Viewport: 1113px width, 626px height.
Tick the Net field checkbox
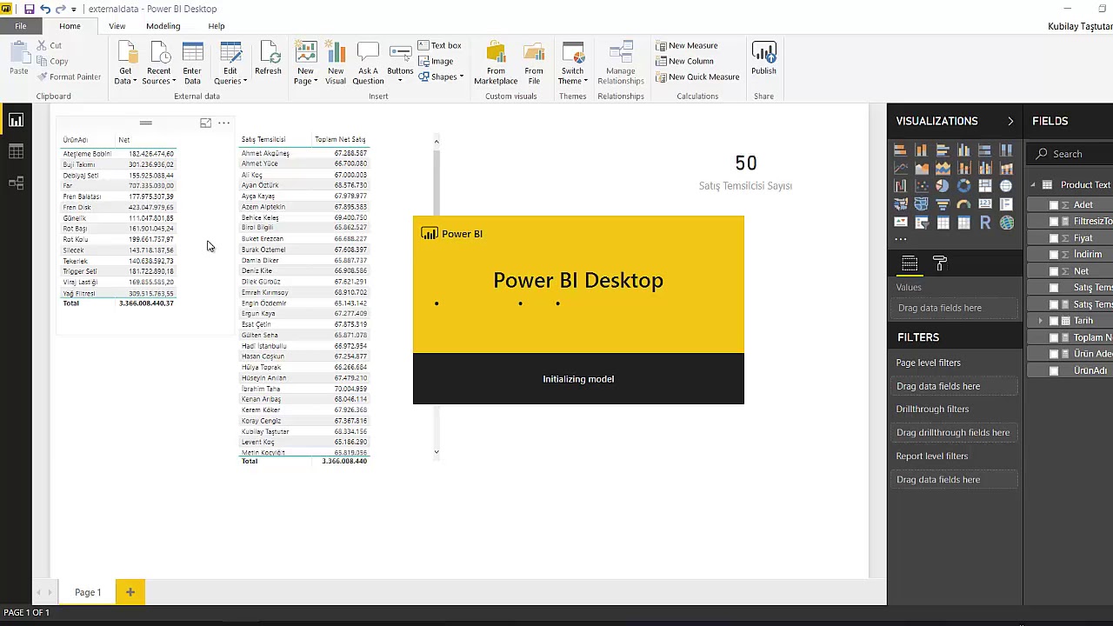pos(1054,271)
